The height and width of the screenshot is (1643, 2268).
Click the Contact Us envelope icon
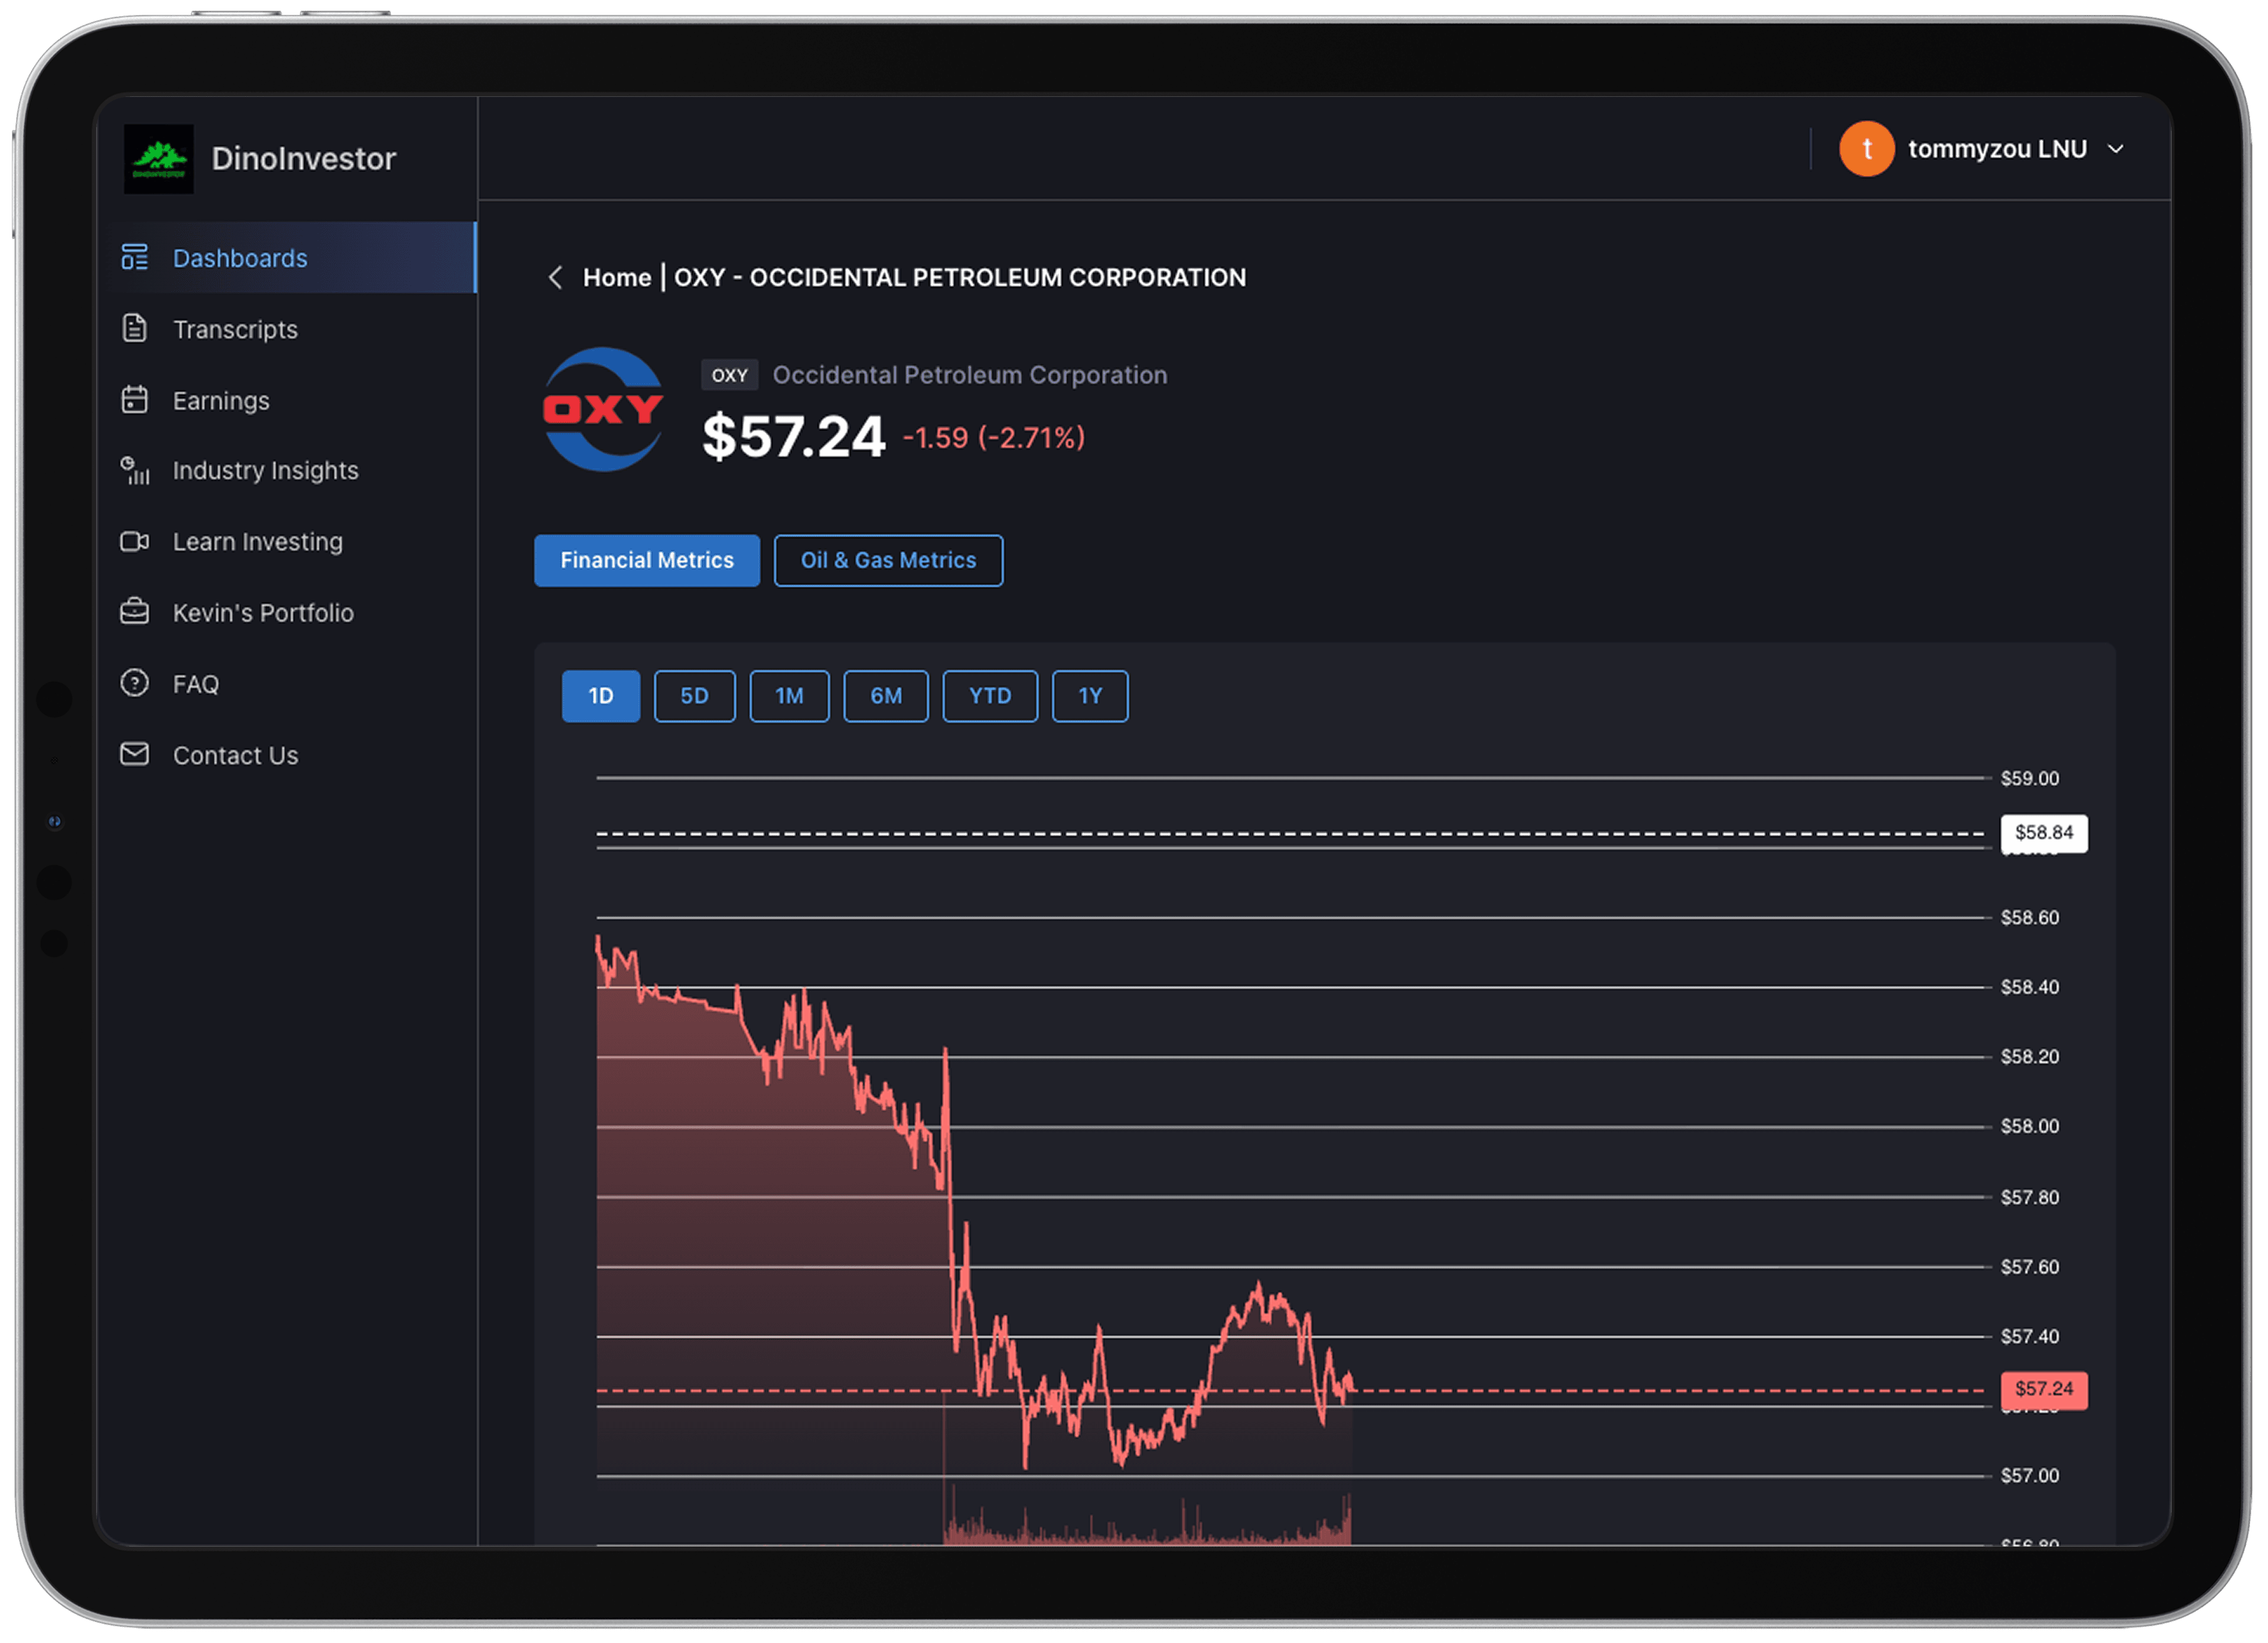point(134,754)
